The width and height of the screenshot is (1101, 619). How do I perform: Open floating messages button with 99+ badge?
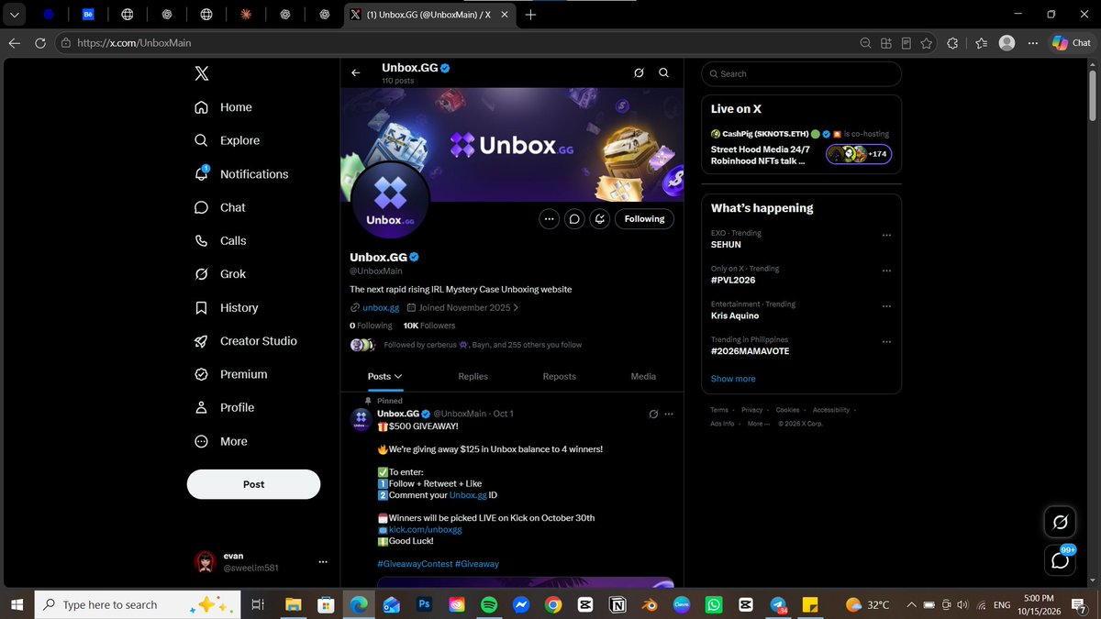coord(1060,560)
